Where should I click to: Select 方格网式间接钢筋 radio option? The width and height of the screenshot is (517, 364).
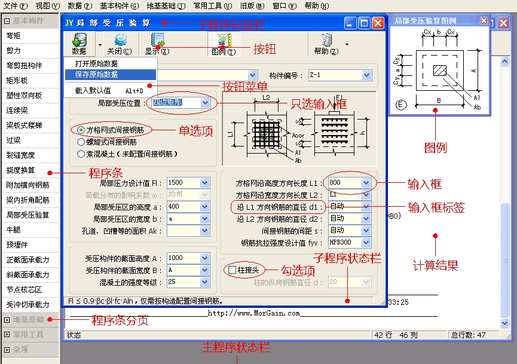point(81,130)
